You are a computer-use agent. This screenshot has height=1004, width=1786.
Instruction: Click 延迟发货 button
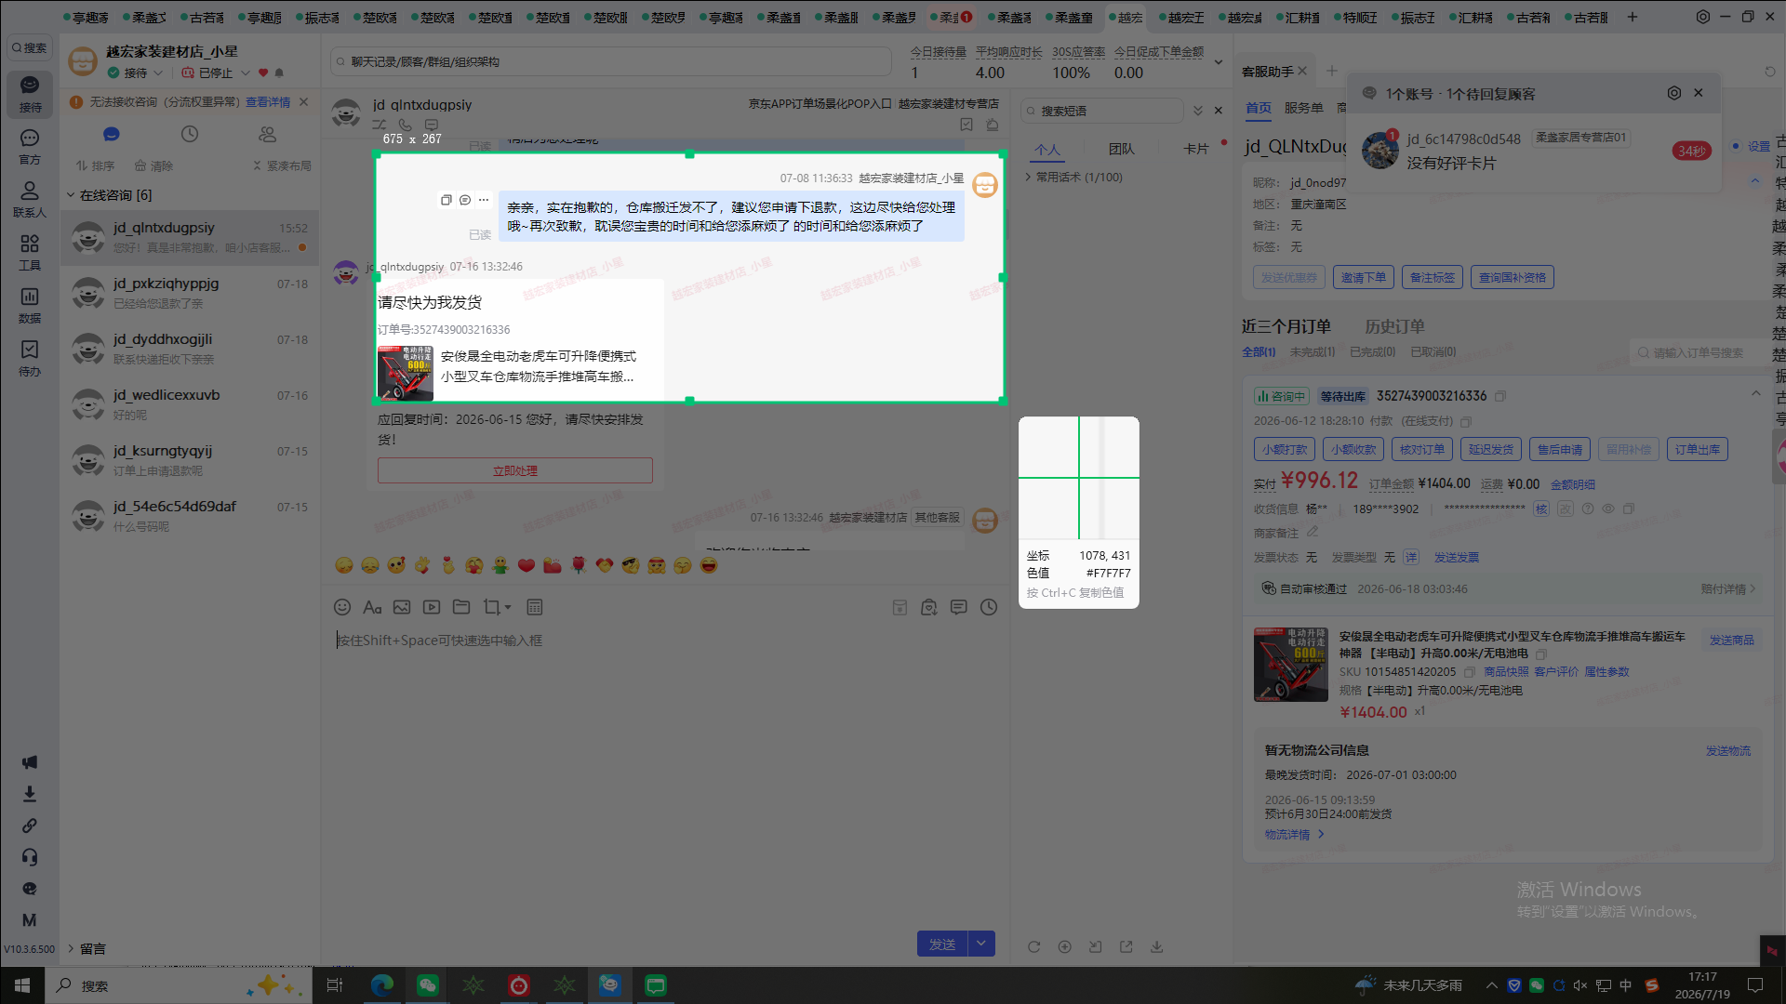[1491, 449]
